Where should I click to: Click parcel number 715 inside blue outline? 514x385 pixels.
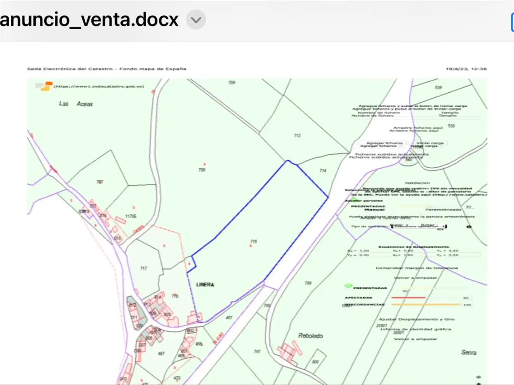point(253,241)
